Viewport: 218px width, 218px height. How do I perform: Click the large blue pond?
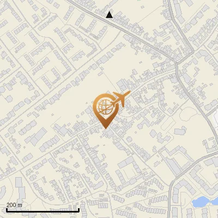[x=201, y=202]
